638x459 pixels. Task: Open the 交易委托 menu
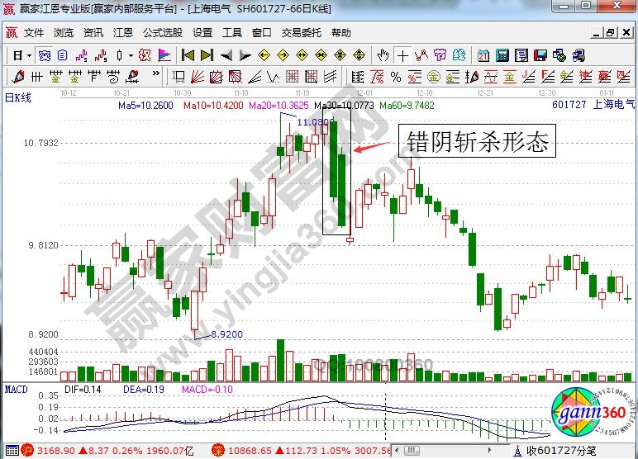(x=301, y=33)
